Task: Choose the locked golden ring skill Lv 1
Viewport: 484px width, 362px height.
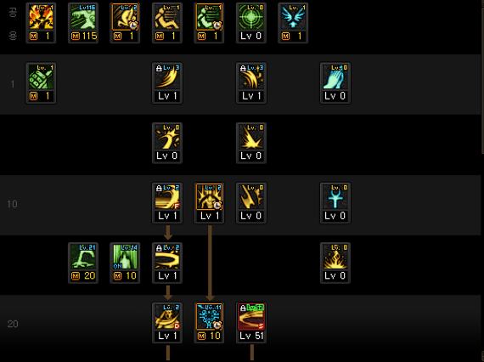Action: 167,263
